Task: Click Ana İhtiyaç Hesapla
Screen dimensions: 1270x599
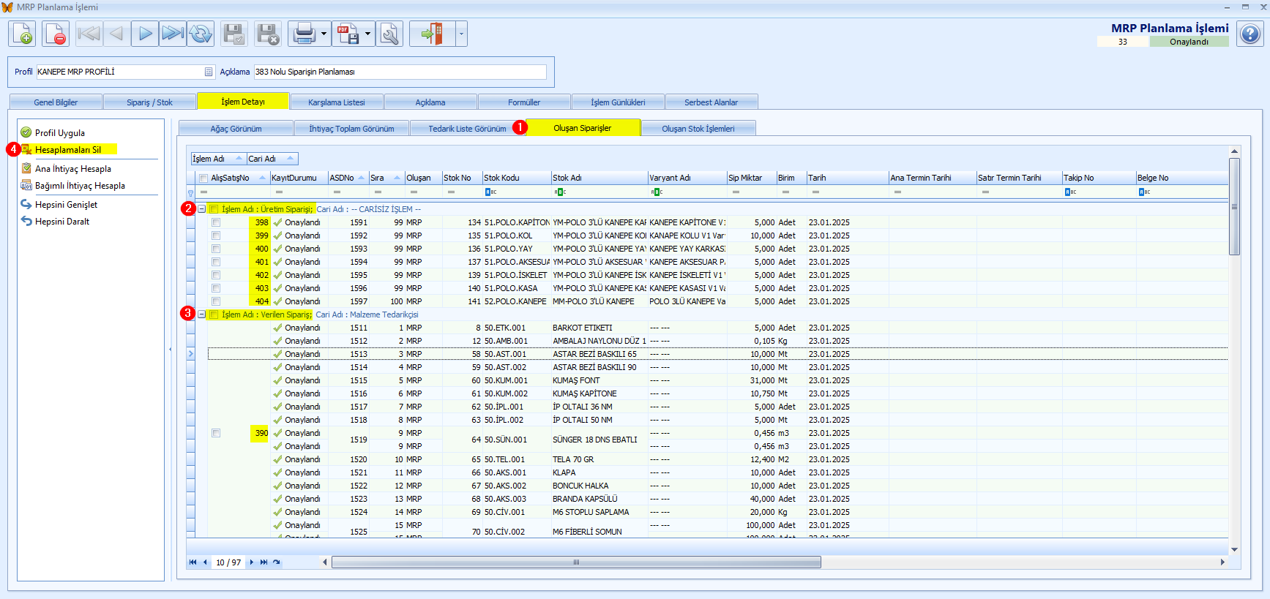Action: 73,168
